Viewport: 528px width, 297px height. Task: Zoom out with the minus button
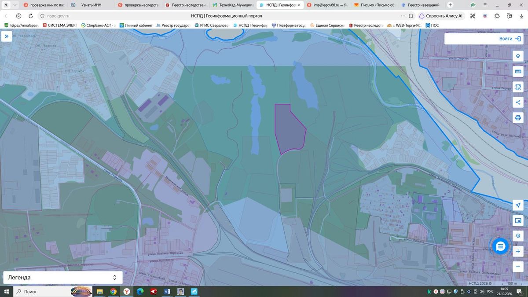[x=518, y=267]
